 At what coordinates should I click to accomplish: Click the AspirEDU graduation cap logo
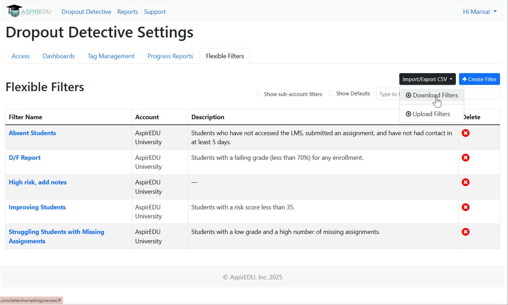(x=28, y=11)
